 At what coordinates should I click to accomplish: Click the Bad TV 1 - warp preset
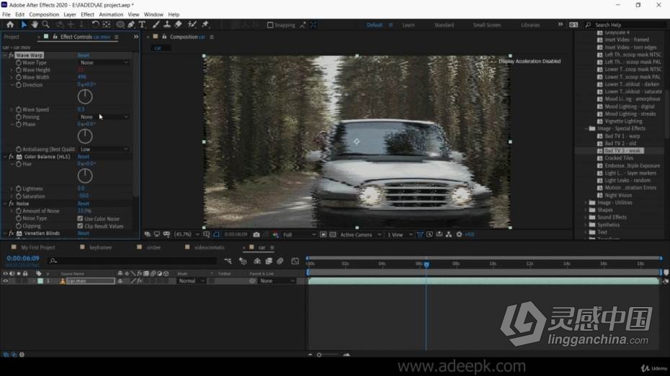622,136
